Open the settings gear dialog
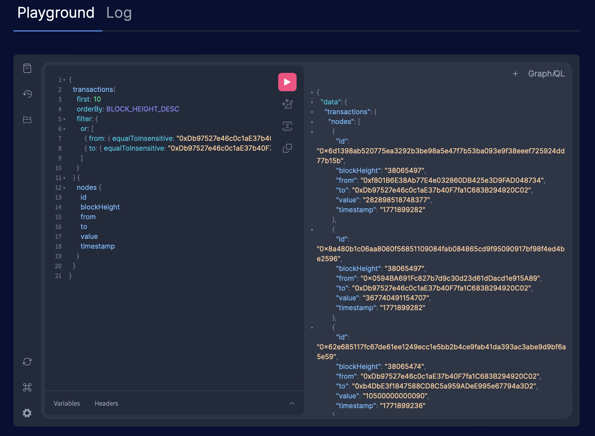 click(x=27, y=413)
